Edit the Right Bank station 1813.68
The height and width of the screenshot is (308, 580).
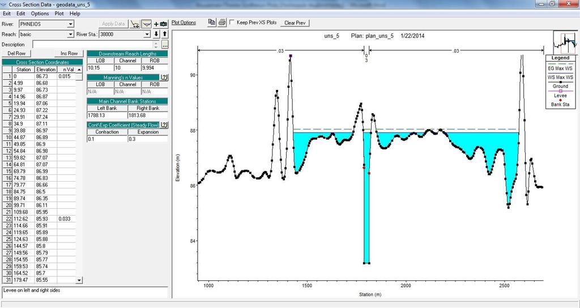tap(148, 115)
